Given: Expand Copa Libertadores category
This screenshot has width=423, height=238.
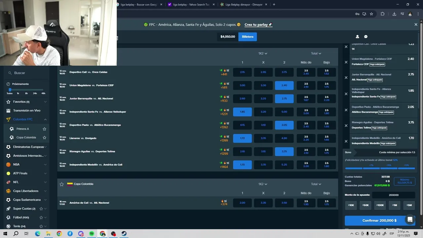Looking at the screenshot, I should (x=45, y=191).
